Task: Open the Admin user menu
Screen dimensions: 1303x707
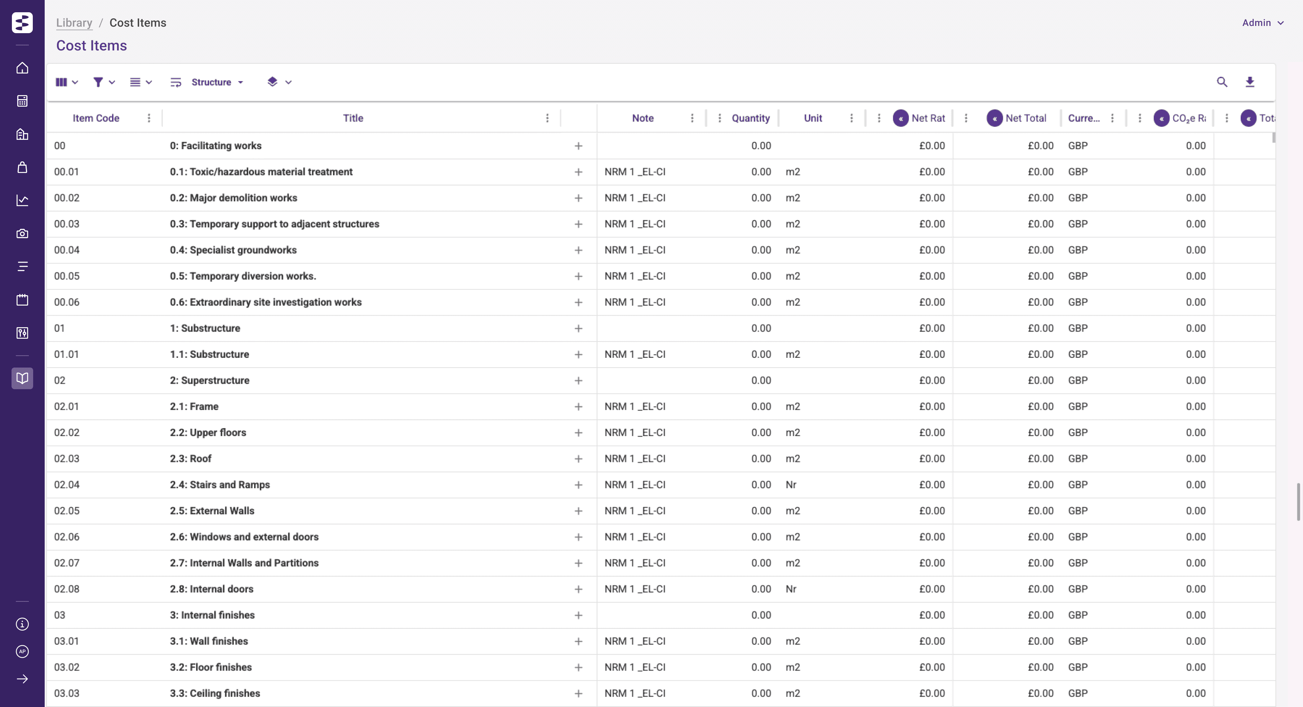Action: pos(1263,23)
